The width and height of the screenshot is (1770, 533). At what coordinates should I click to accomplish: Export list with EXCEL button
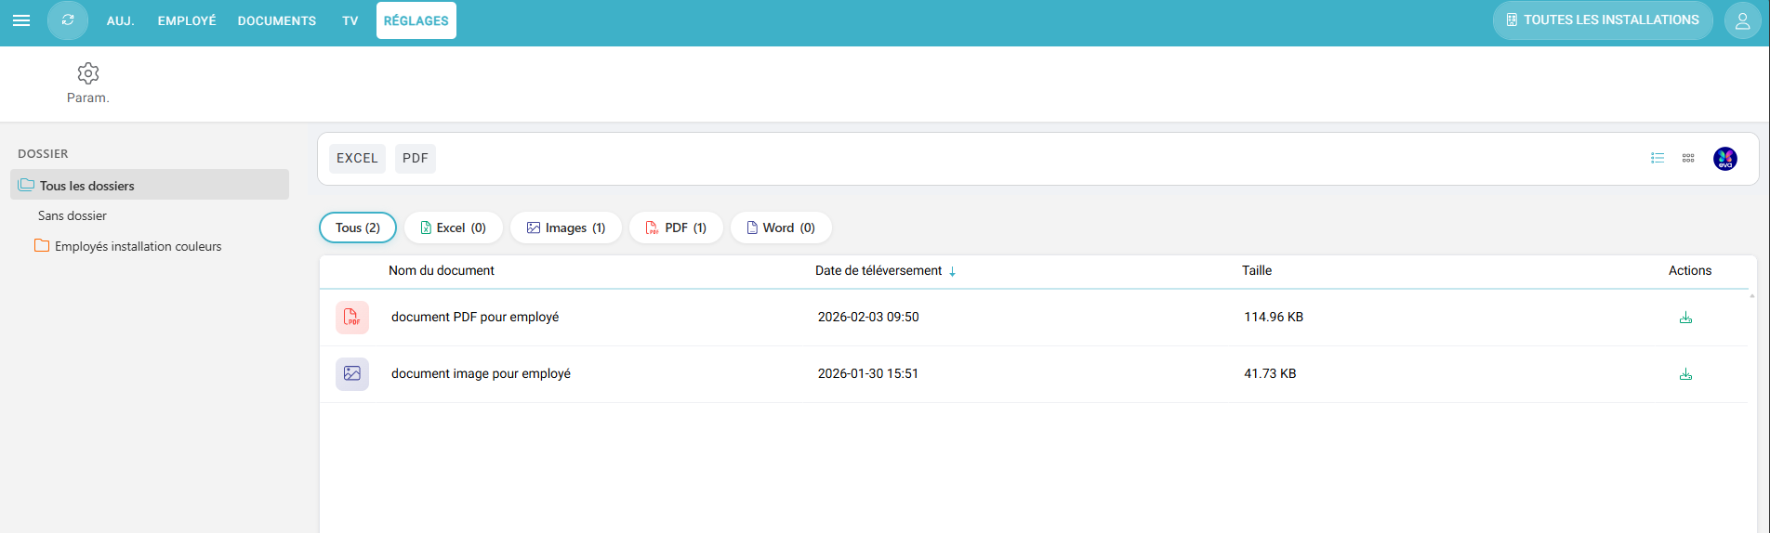[x=357, y=159]
